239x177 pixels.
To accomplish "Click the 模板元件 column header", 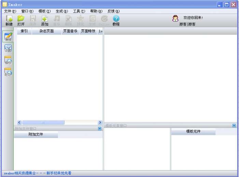I will (193, 131).
